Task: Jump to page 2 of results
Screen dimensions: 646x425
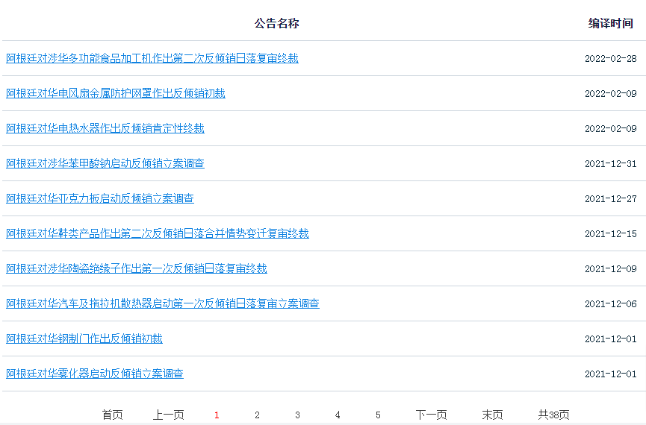Action: coord(257,415)
